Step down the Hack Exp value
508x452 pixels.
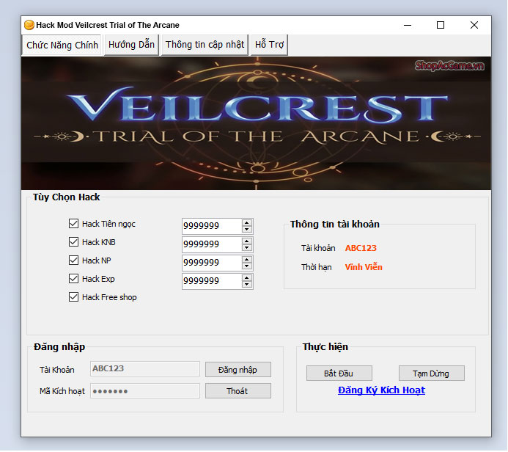coord(246,285)
